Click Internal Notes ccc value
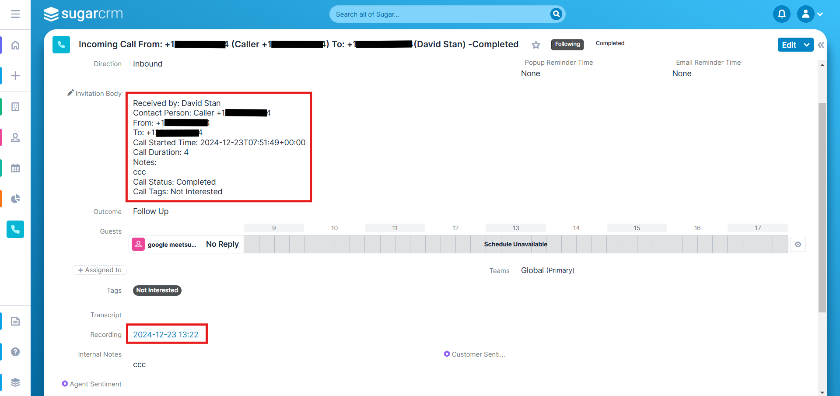Image resolution: width=840 pixels, height=396 pixels. point(139,364)
